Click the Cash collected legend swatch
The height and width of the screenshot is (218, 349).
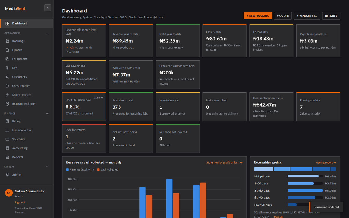click(x=98, y=169)
